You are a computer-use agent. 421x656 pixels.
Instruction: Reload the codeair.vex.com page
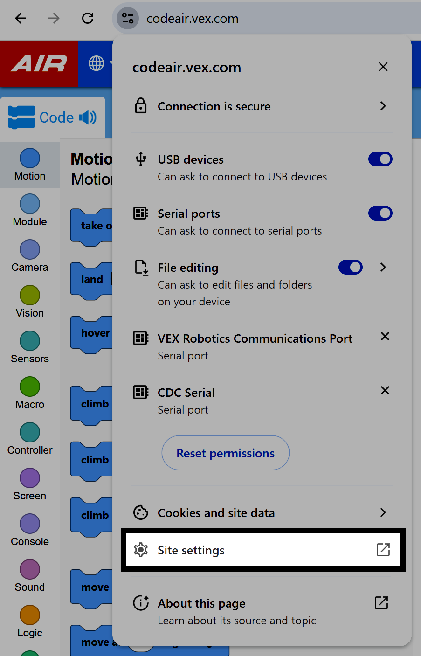87,18
